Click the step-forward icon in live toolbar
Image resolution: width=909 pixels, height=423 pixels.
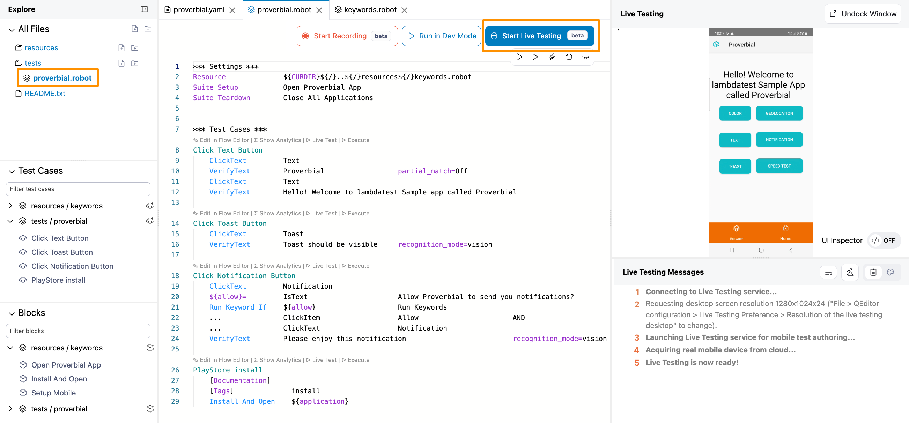535,57
